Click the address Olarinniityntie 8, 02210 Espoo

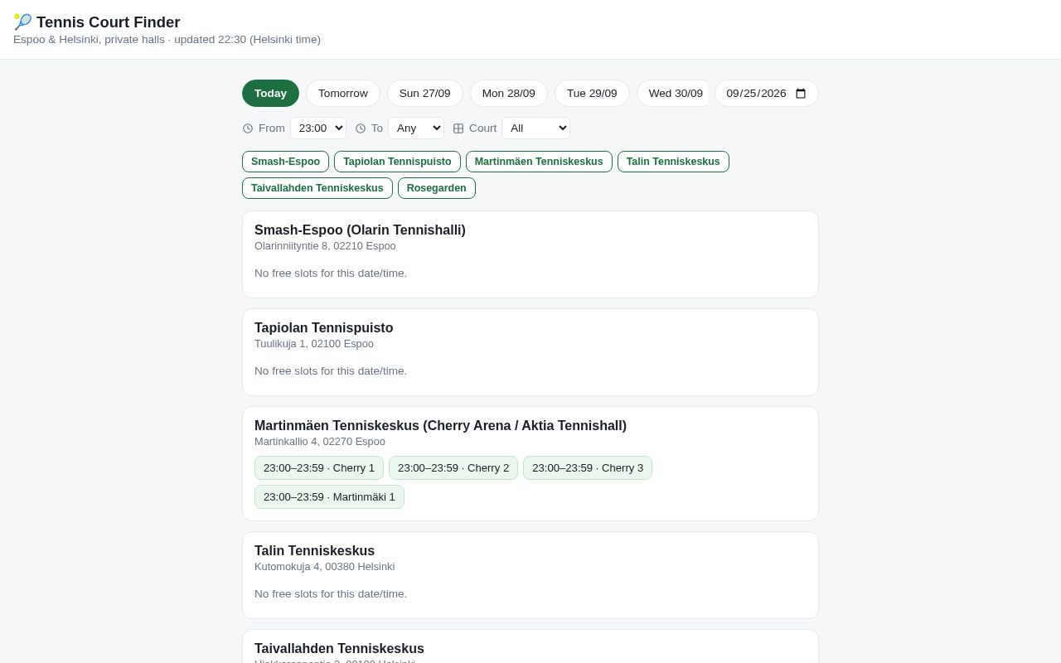325,246
